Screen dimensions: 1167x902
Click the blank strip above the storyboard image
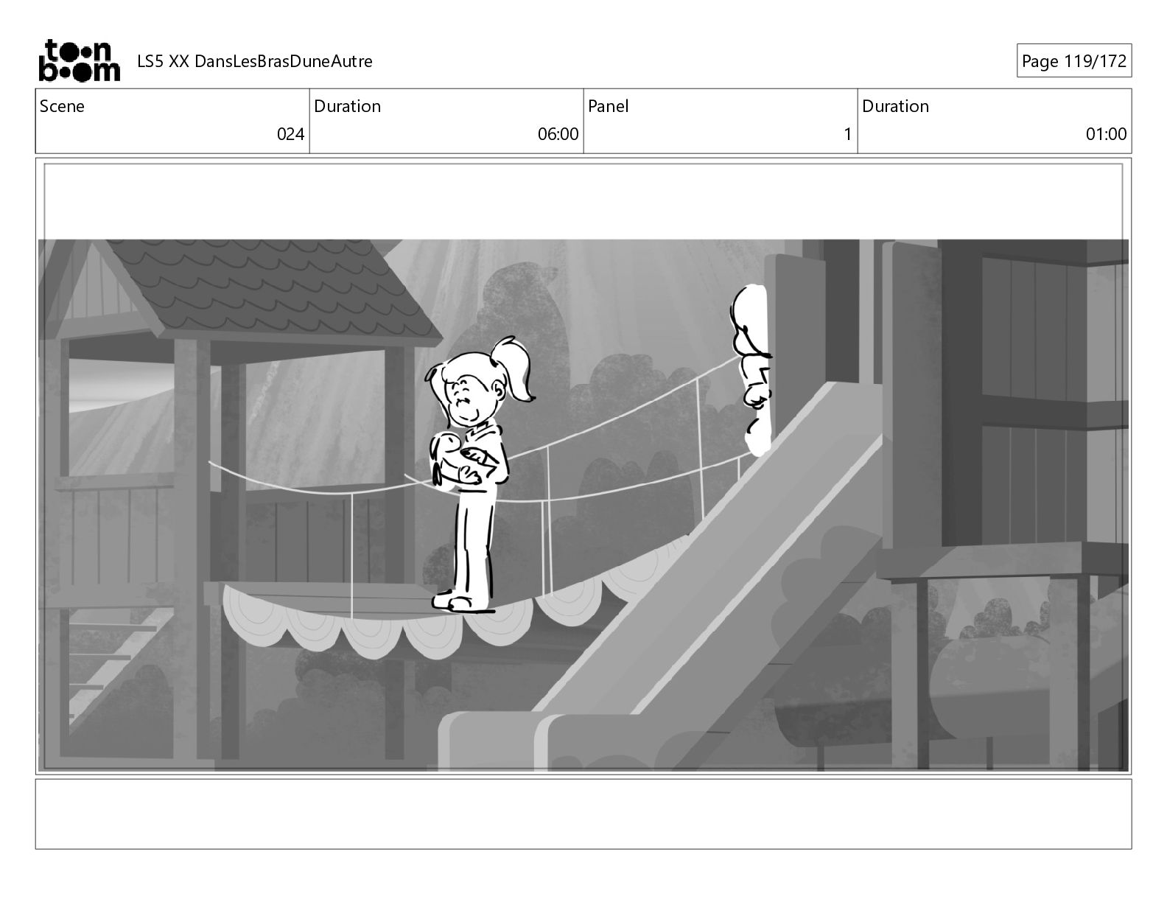coord(583,201)
